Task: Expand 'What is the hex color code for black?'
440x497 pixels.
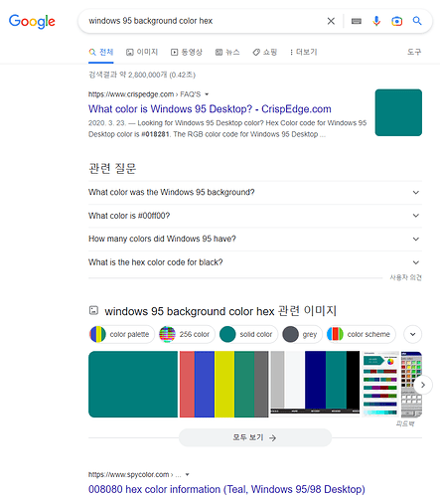Action: click(x=255, y=262)
